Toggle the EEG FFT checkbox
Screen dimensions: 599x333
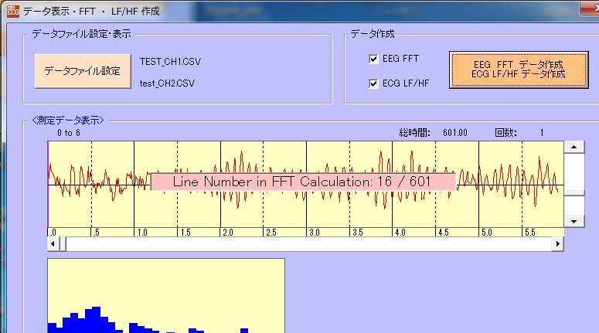coord(375,59)
